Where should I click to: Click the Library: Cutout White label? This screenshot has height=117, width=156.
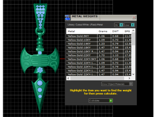point(85,25)
